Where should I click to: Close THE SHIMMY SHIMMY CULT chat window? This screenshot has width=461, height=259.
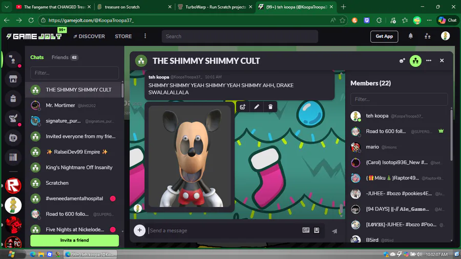coord(442,60)
